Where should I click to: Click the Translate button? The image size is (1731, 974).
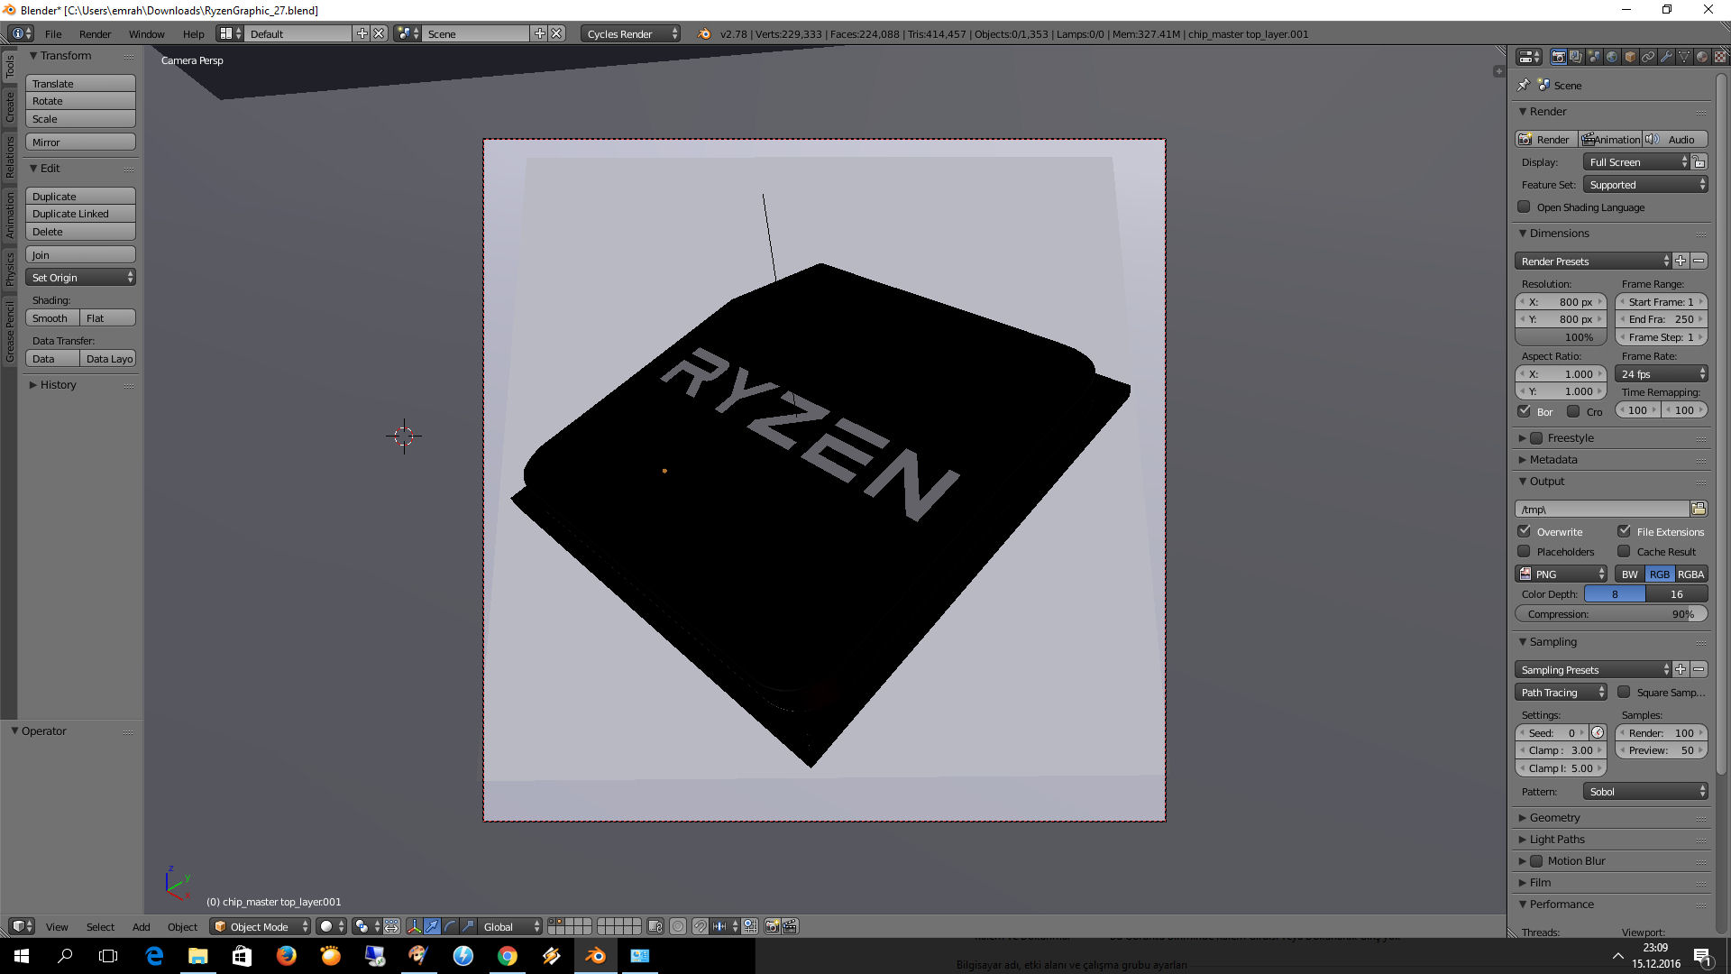pos(80,83)
